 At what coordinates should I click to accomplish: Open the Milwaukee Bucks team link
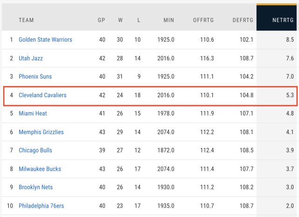pyautogui.click(x=40, y=169)
